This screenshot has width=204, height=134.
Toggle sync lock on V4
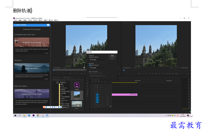100,88
